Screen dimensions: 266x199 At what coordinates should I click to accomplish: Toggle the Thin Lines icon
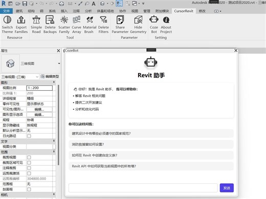point(119,4)
